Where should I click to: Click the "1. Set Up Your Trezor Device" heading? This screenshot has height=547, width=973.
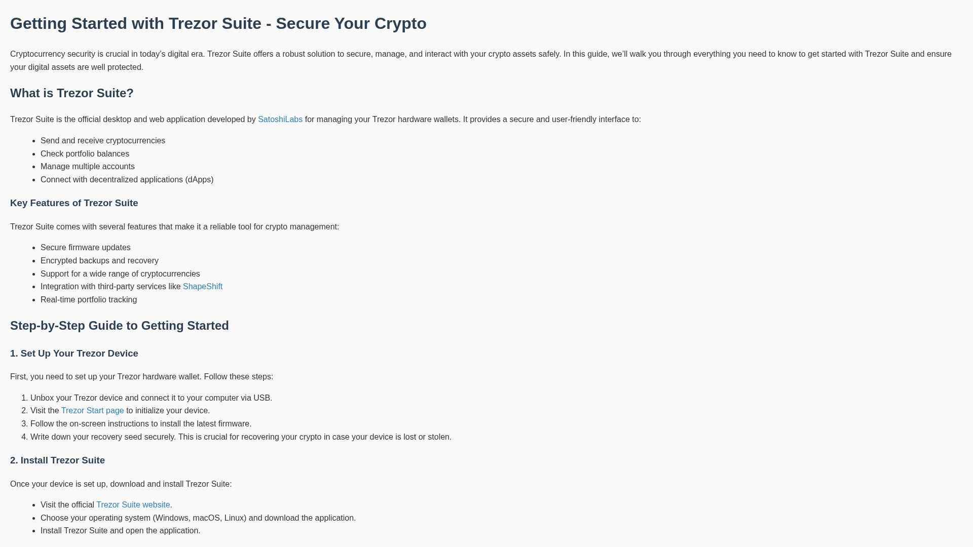click(74, 354)
